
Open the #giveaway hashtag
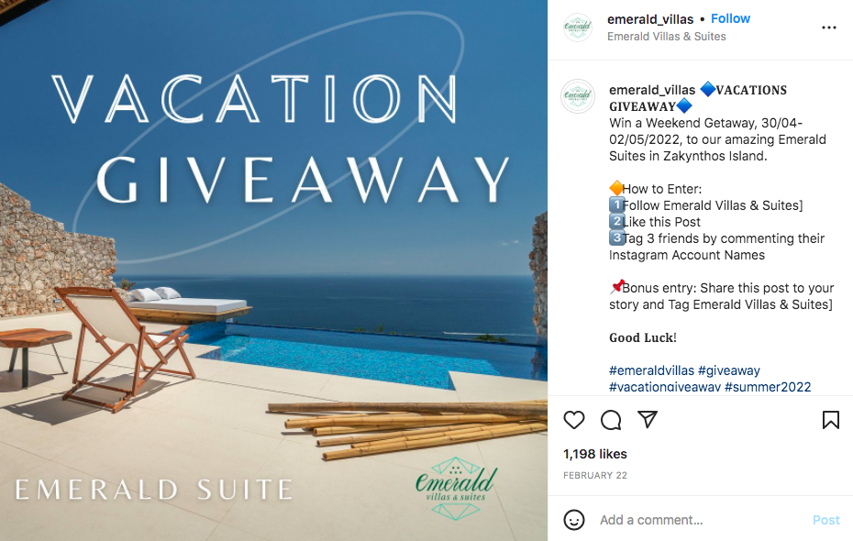pos(729,370)
